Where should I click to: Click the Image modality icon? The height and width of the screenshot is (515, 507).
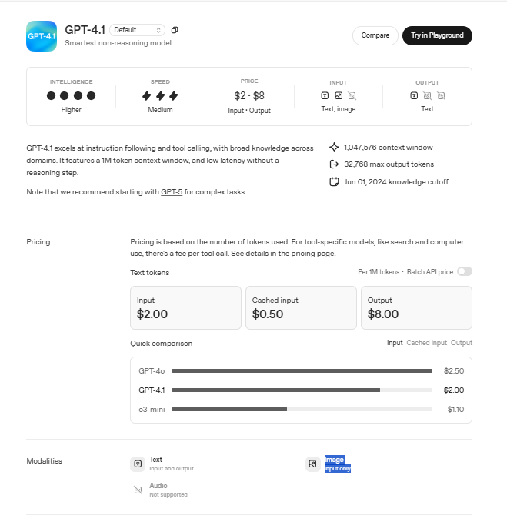[312, 463]
